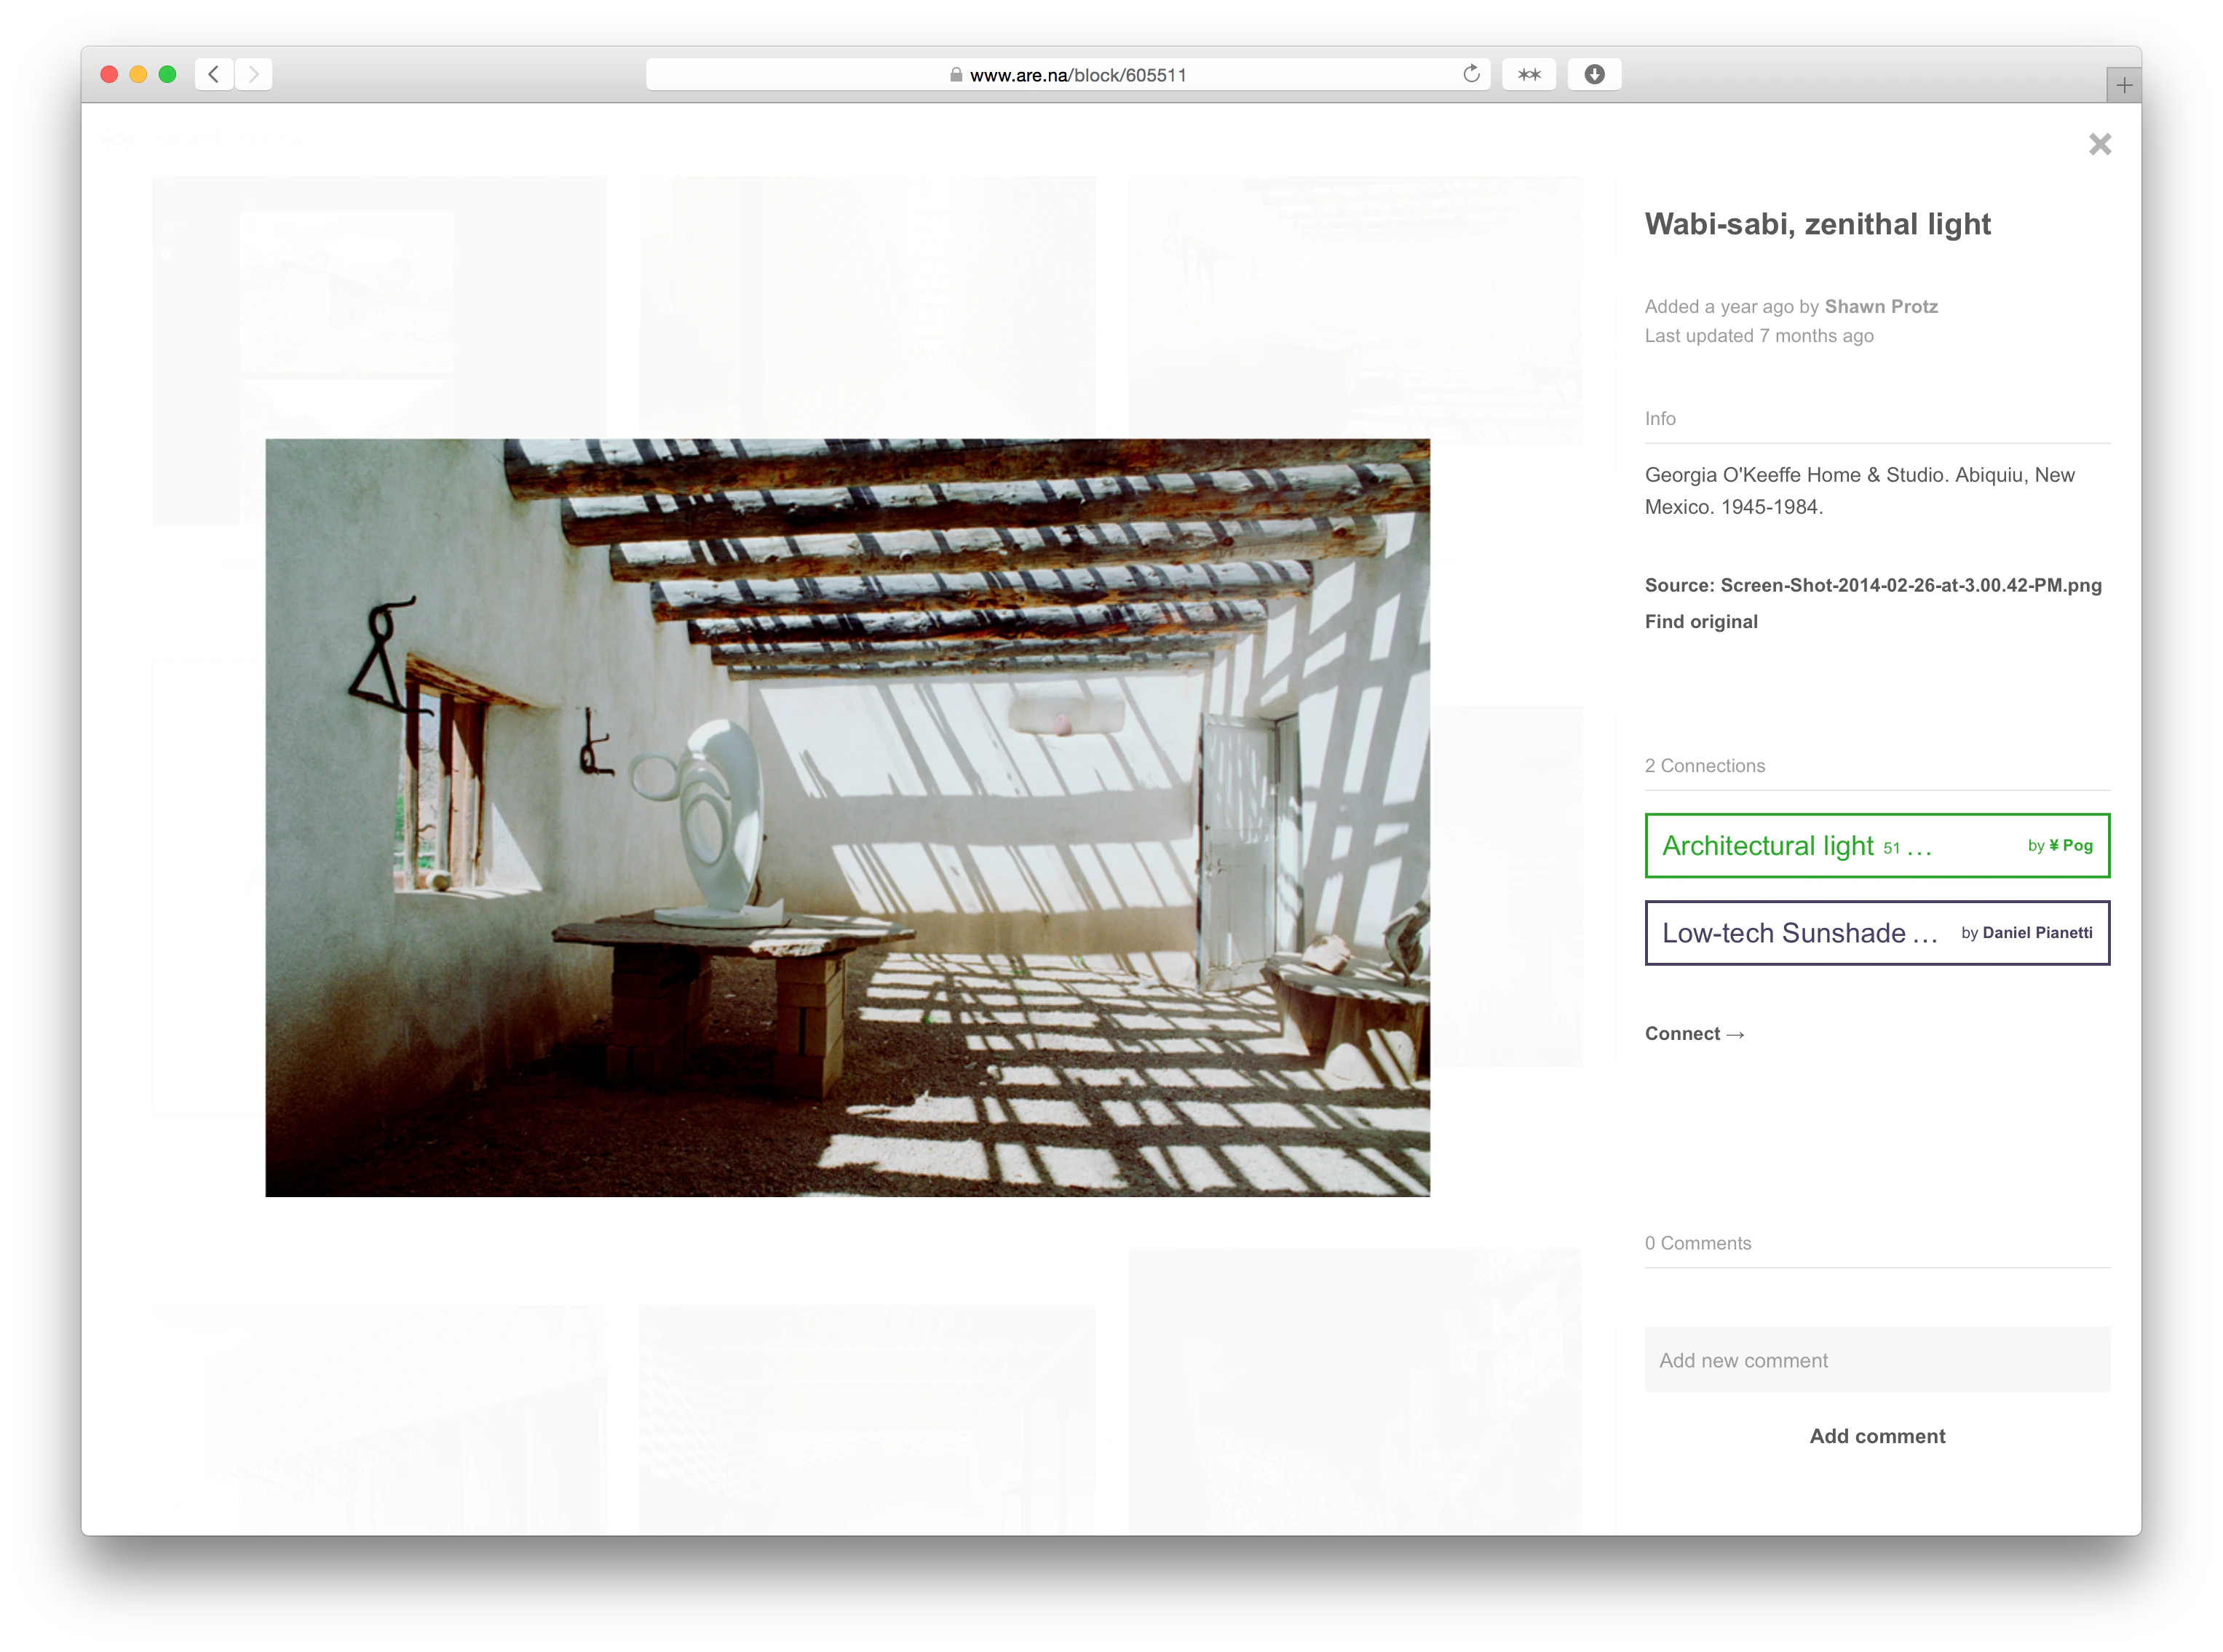
Task: Close the block overlay with X icon
Action: click(2099, 145)
